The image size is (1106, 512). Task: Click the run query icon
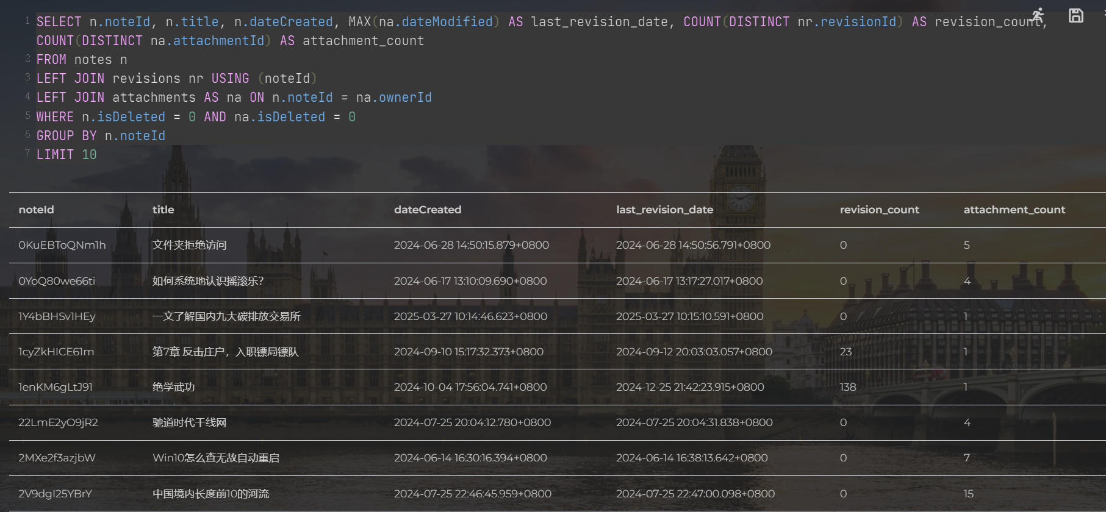point(1038,15)
